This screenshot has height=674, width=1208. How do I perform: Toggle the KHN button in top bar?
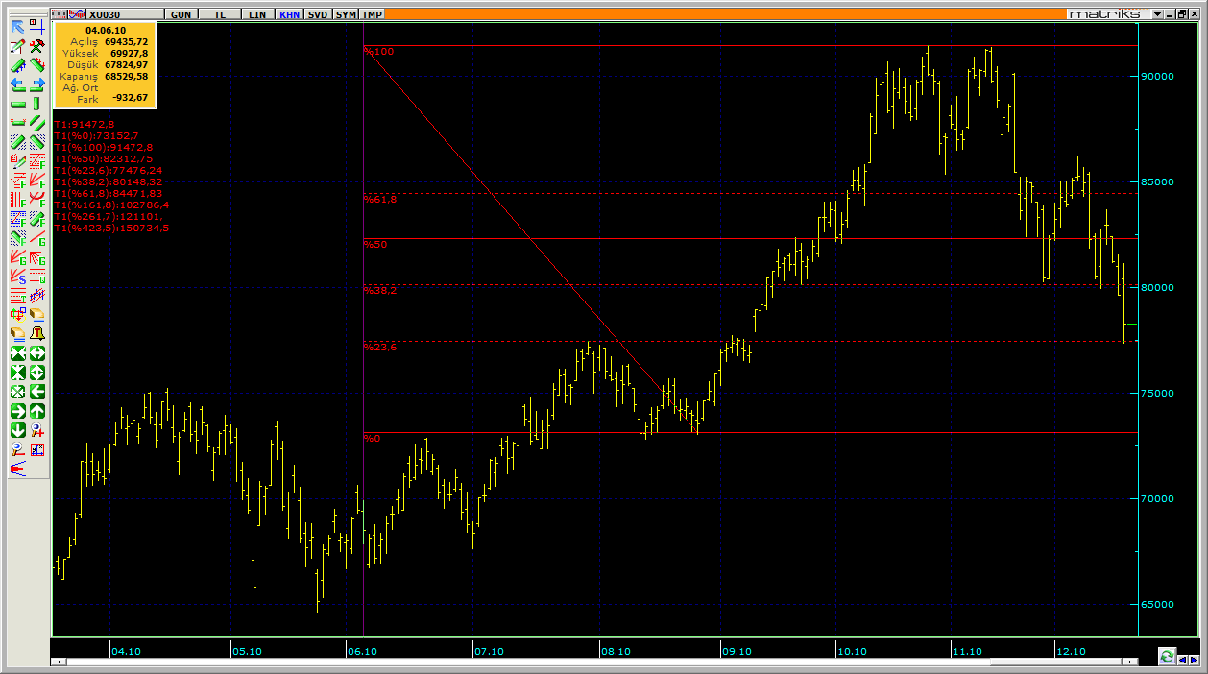288,14
